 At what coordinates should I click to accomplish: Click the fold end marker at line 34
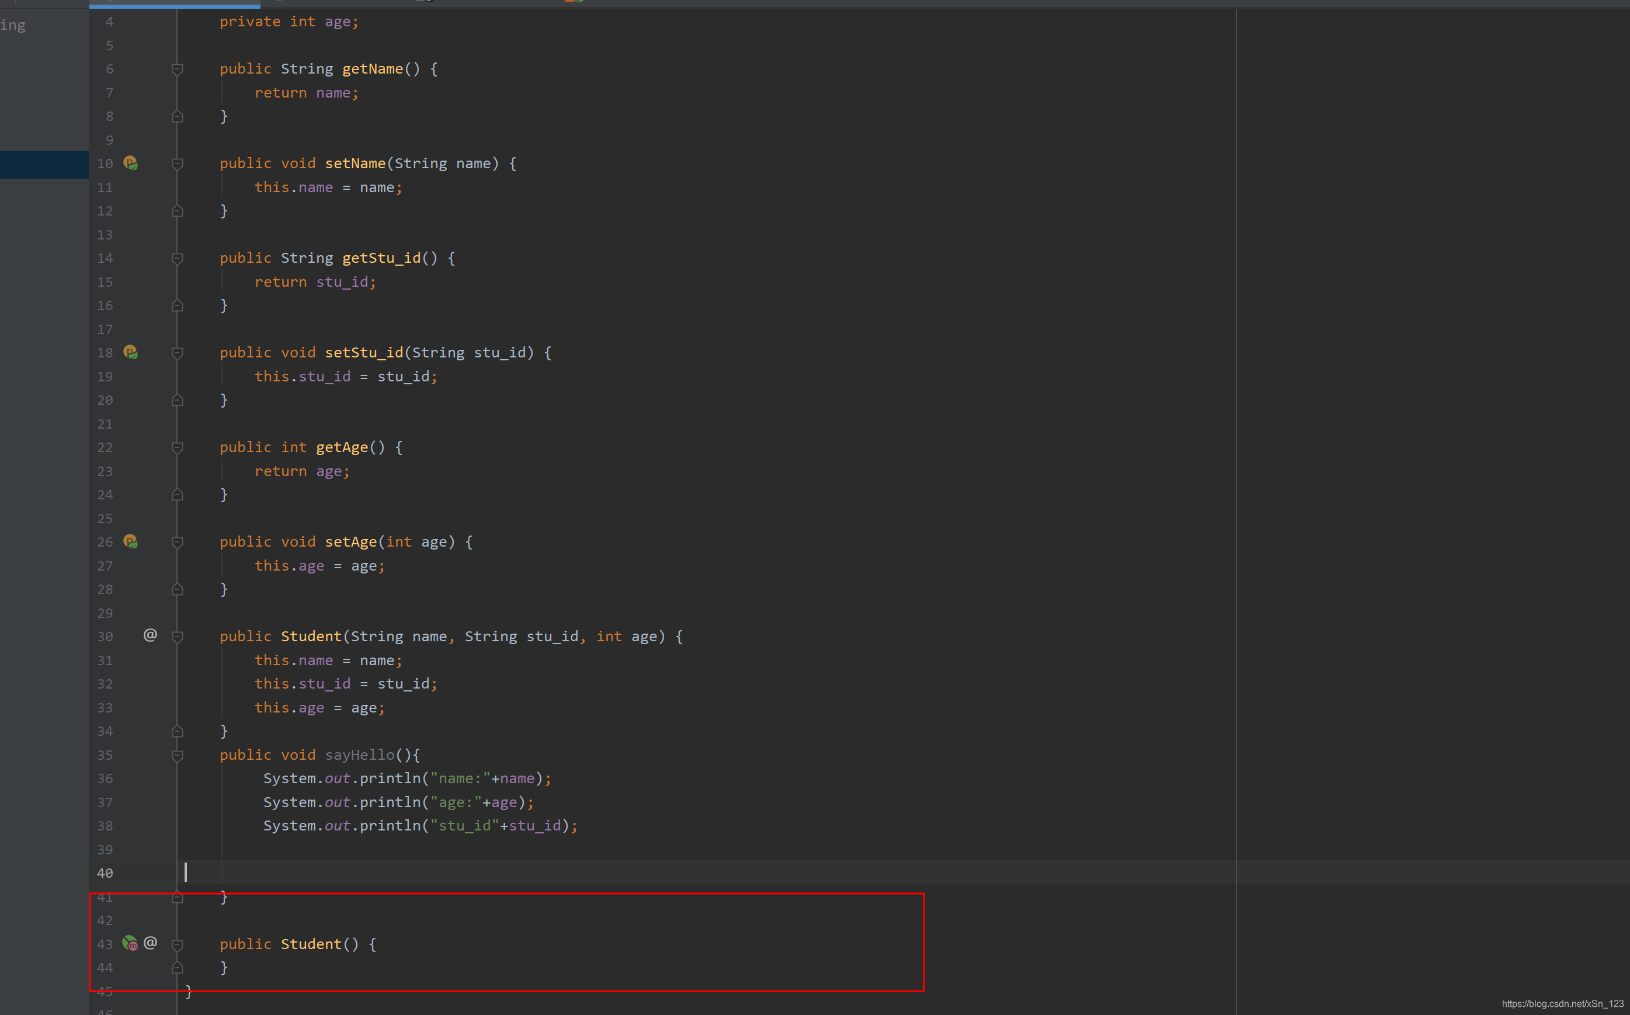pos(177,731)
